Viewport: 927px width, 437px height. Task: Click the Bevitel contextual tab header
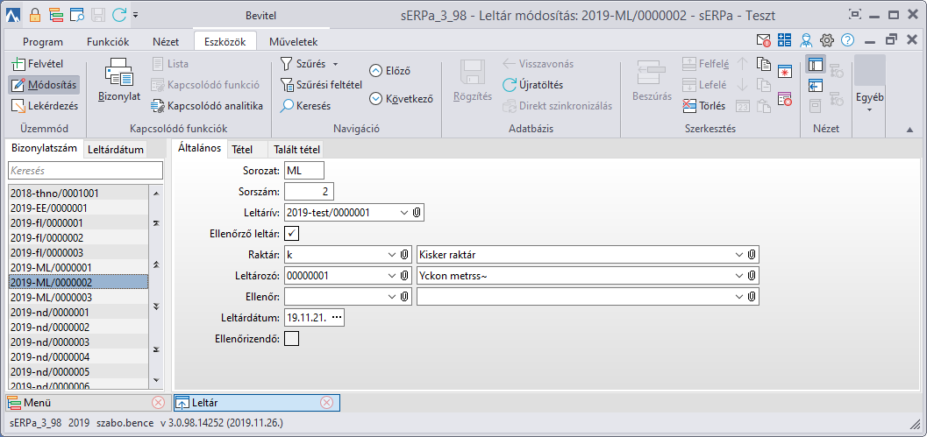coord(260,16)
